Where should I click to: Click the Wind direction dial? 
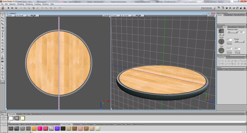[221, 50]
